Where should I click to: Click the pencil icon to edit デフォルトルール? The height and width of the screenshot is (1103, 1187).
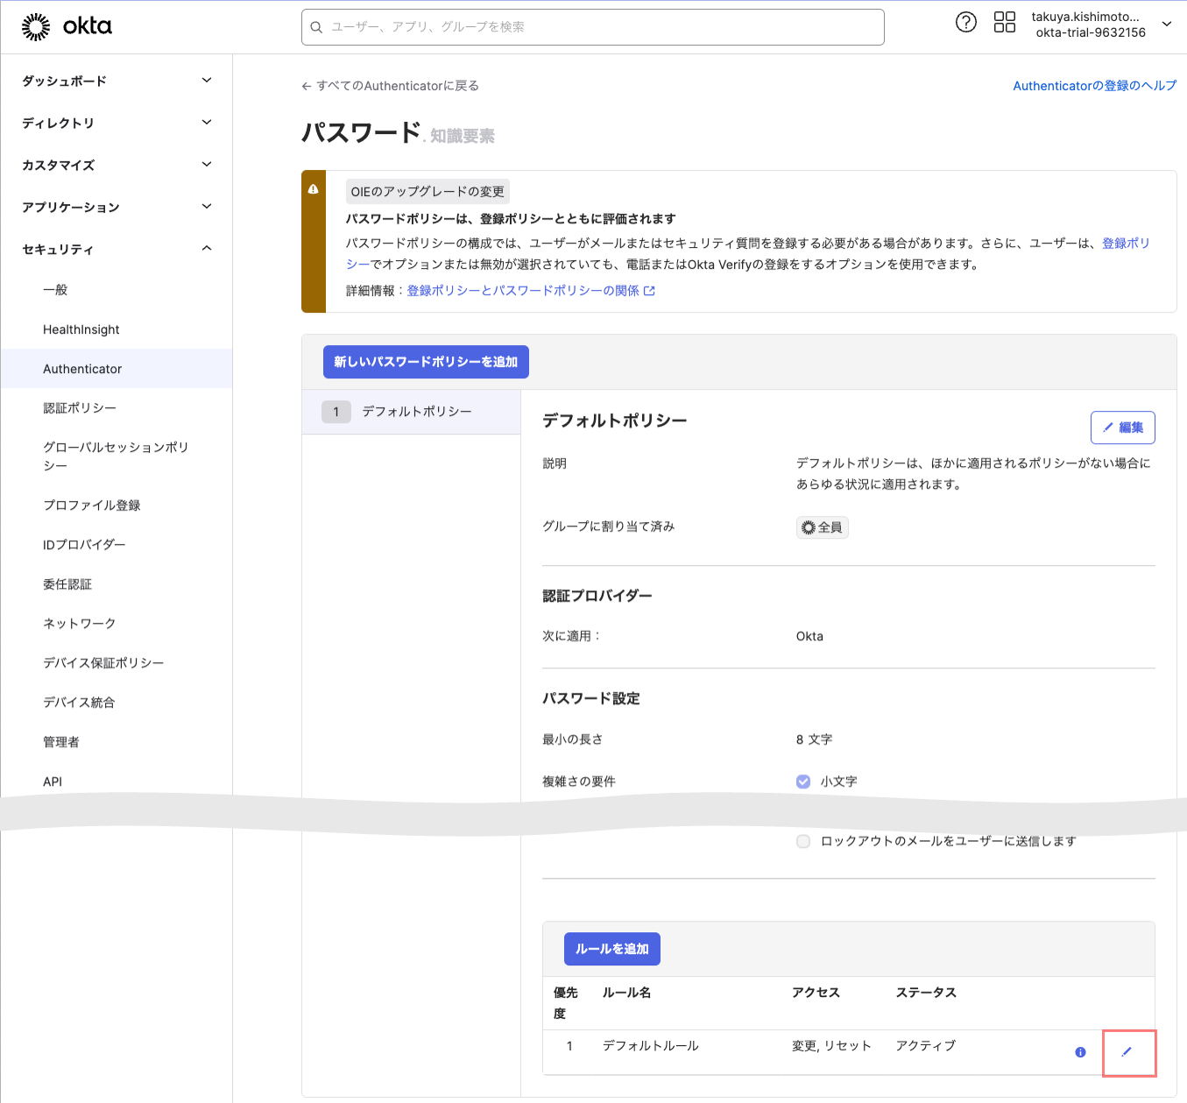pyautogui.click(x=1127, y=1051)
